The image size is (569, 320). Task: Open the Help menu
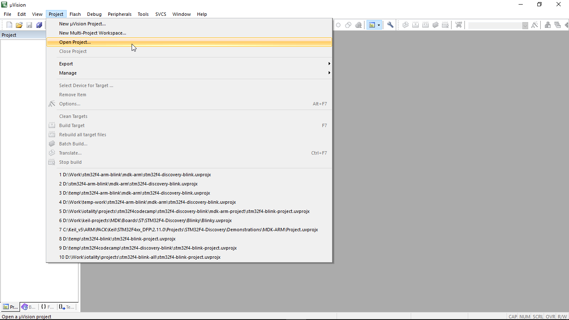[202, 14]
